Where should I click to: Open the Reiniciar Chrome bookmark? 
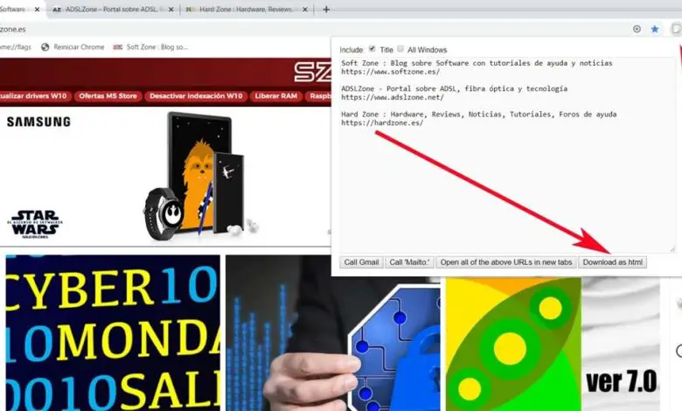point(73,47)
